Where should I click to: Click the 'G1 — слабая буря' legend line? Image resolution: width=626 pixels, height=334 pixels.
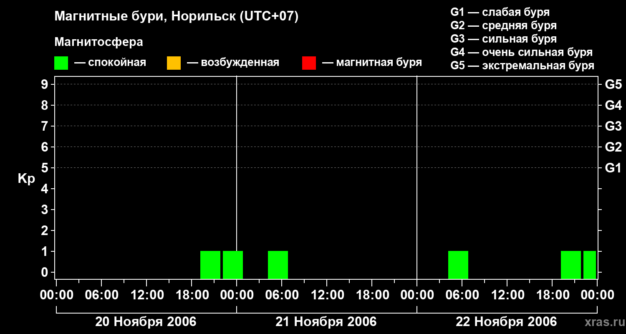[500, 12]
